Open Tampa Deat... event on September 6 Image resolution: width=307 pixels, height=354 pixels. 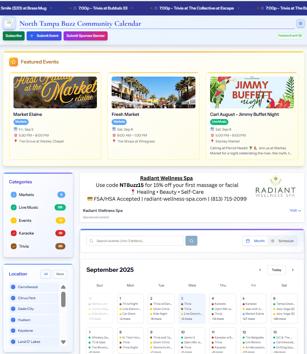point(284,304)
